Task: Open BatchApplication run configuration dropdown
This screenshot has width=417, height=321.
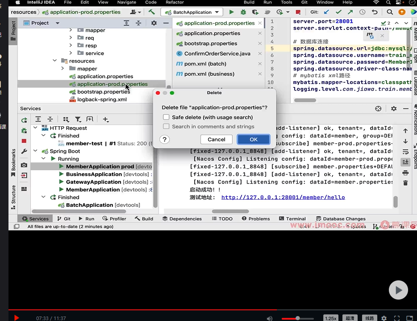Action: tap(192, 12)
